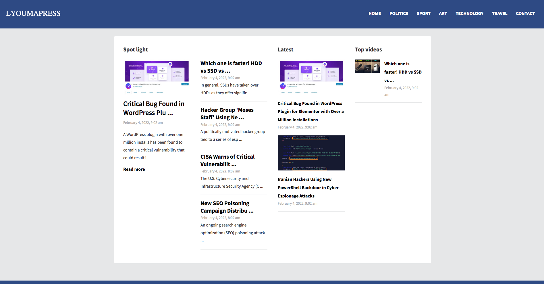The image size is (544, 284).
Task: Go to the TRAVEL section
Action: tap(499, 14)
